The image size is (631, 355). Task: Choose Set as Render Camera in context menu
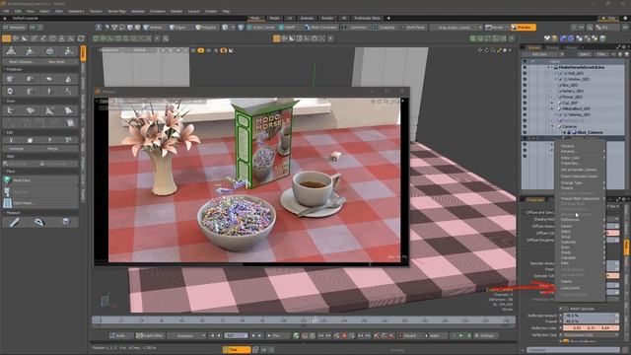click(579, 170)
